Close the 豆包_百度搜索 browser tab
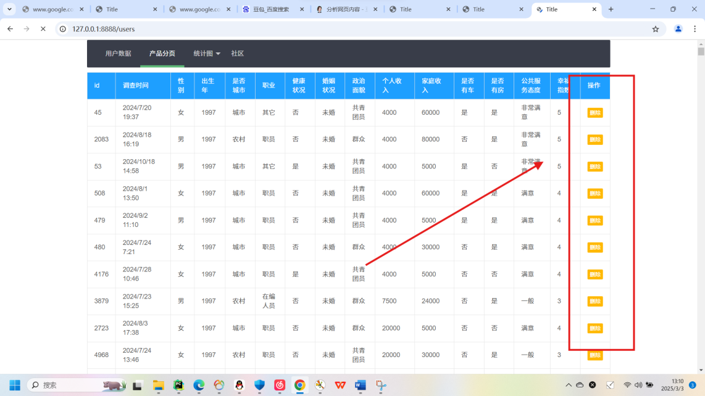This screenshot has width=705, height=396. tap(302, 9)
